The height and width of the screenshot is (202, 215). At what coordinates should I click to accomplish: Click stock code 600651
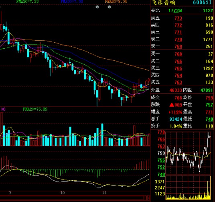click(x=202, y=2)
